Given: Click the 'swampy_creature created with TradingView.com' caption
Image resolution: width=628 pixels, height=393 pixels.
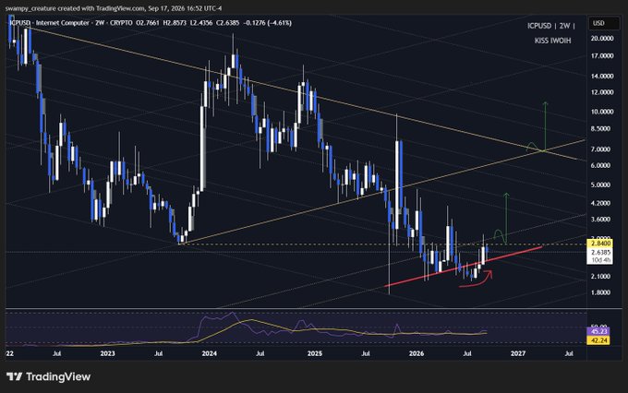Looking at the screenshot, I should (74, 8).
